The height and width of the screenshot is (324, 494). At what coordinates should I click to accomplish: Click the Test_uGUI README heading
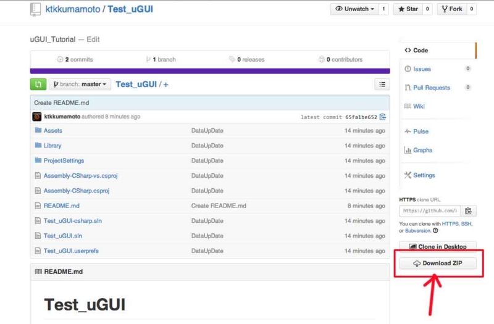pyautogui.click(x=85, y=304)
